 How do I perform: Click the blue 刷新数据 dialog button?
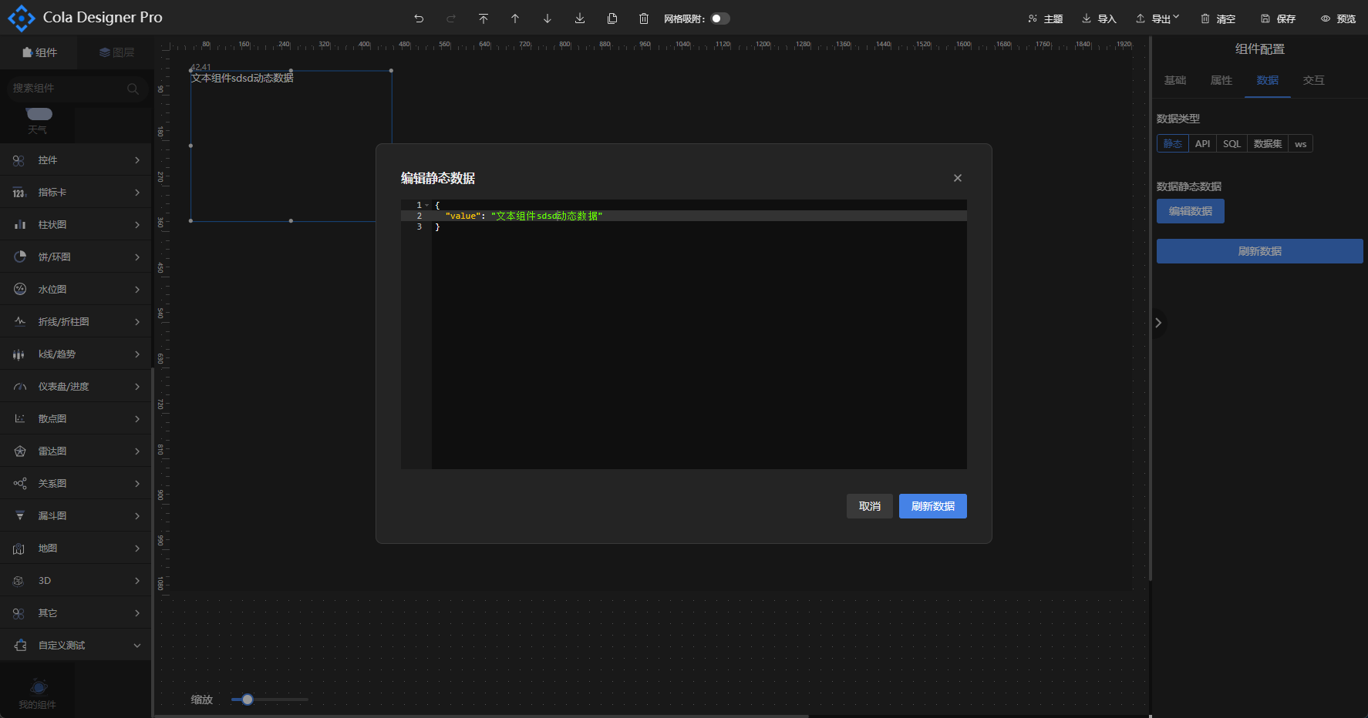932,506
